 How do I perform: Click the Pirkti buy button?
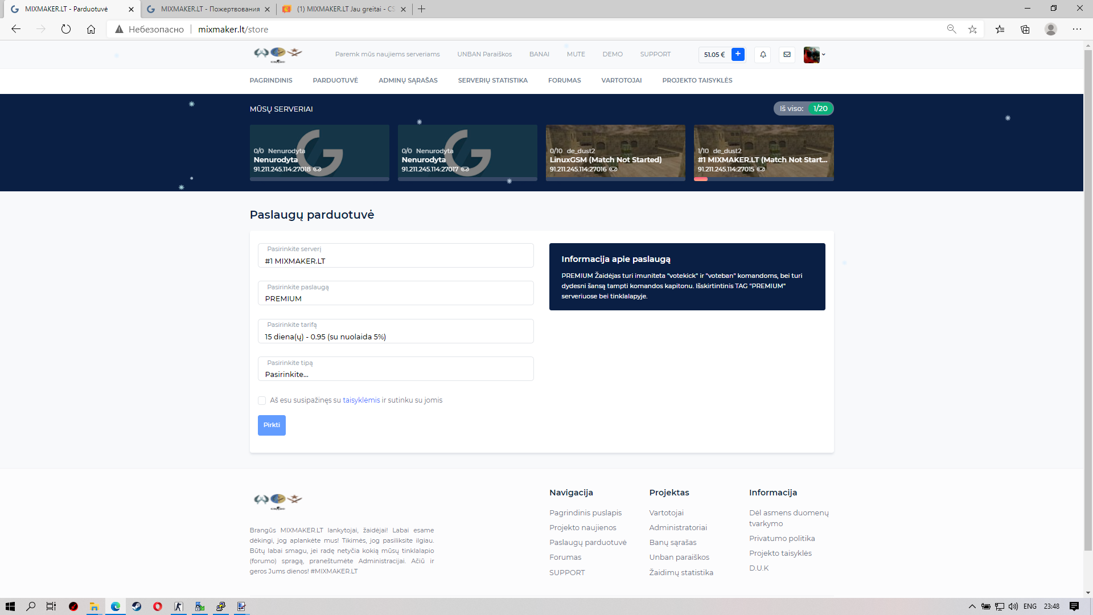click(x=272, y=425)
